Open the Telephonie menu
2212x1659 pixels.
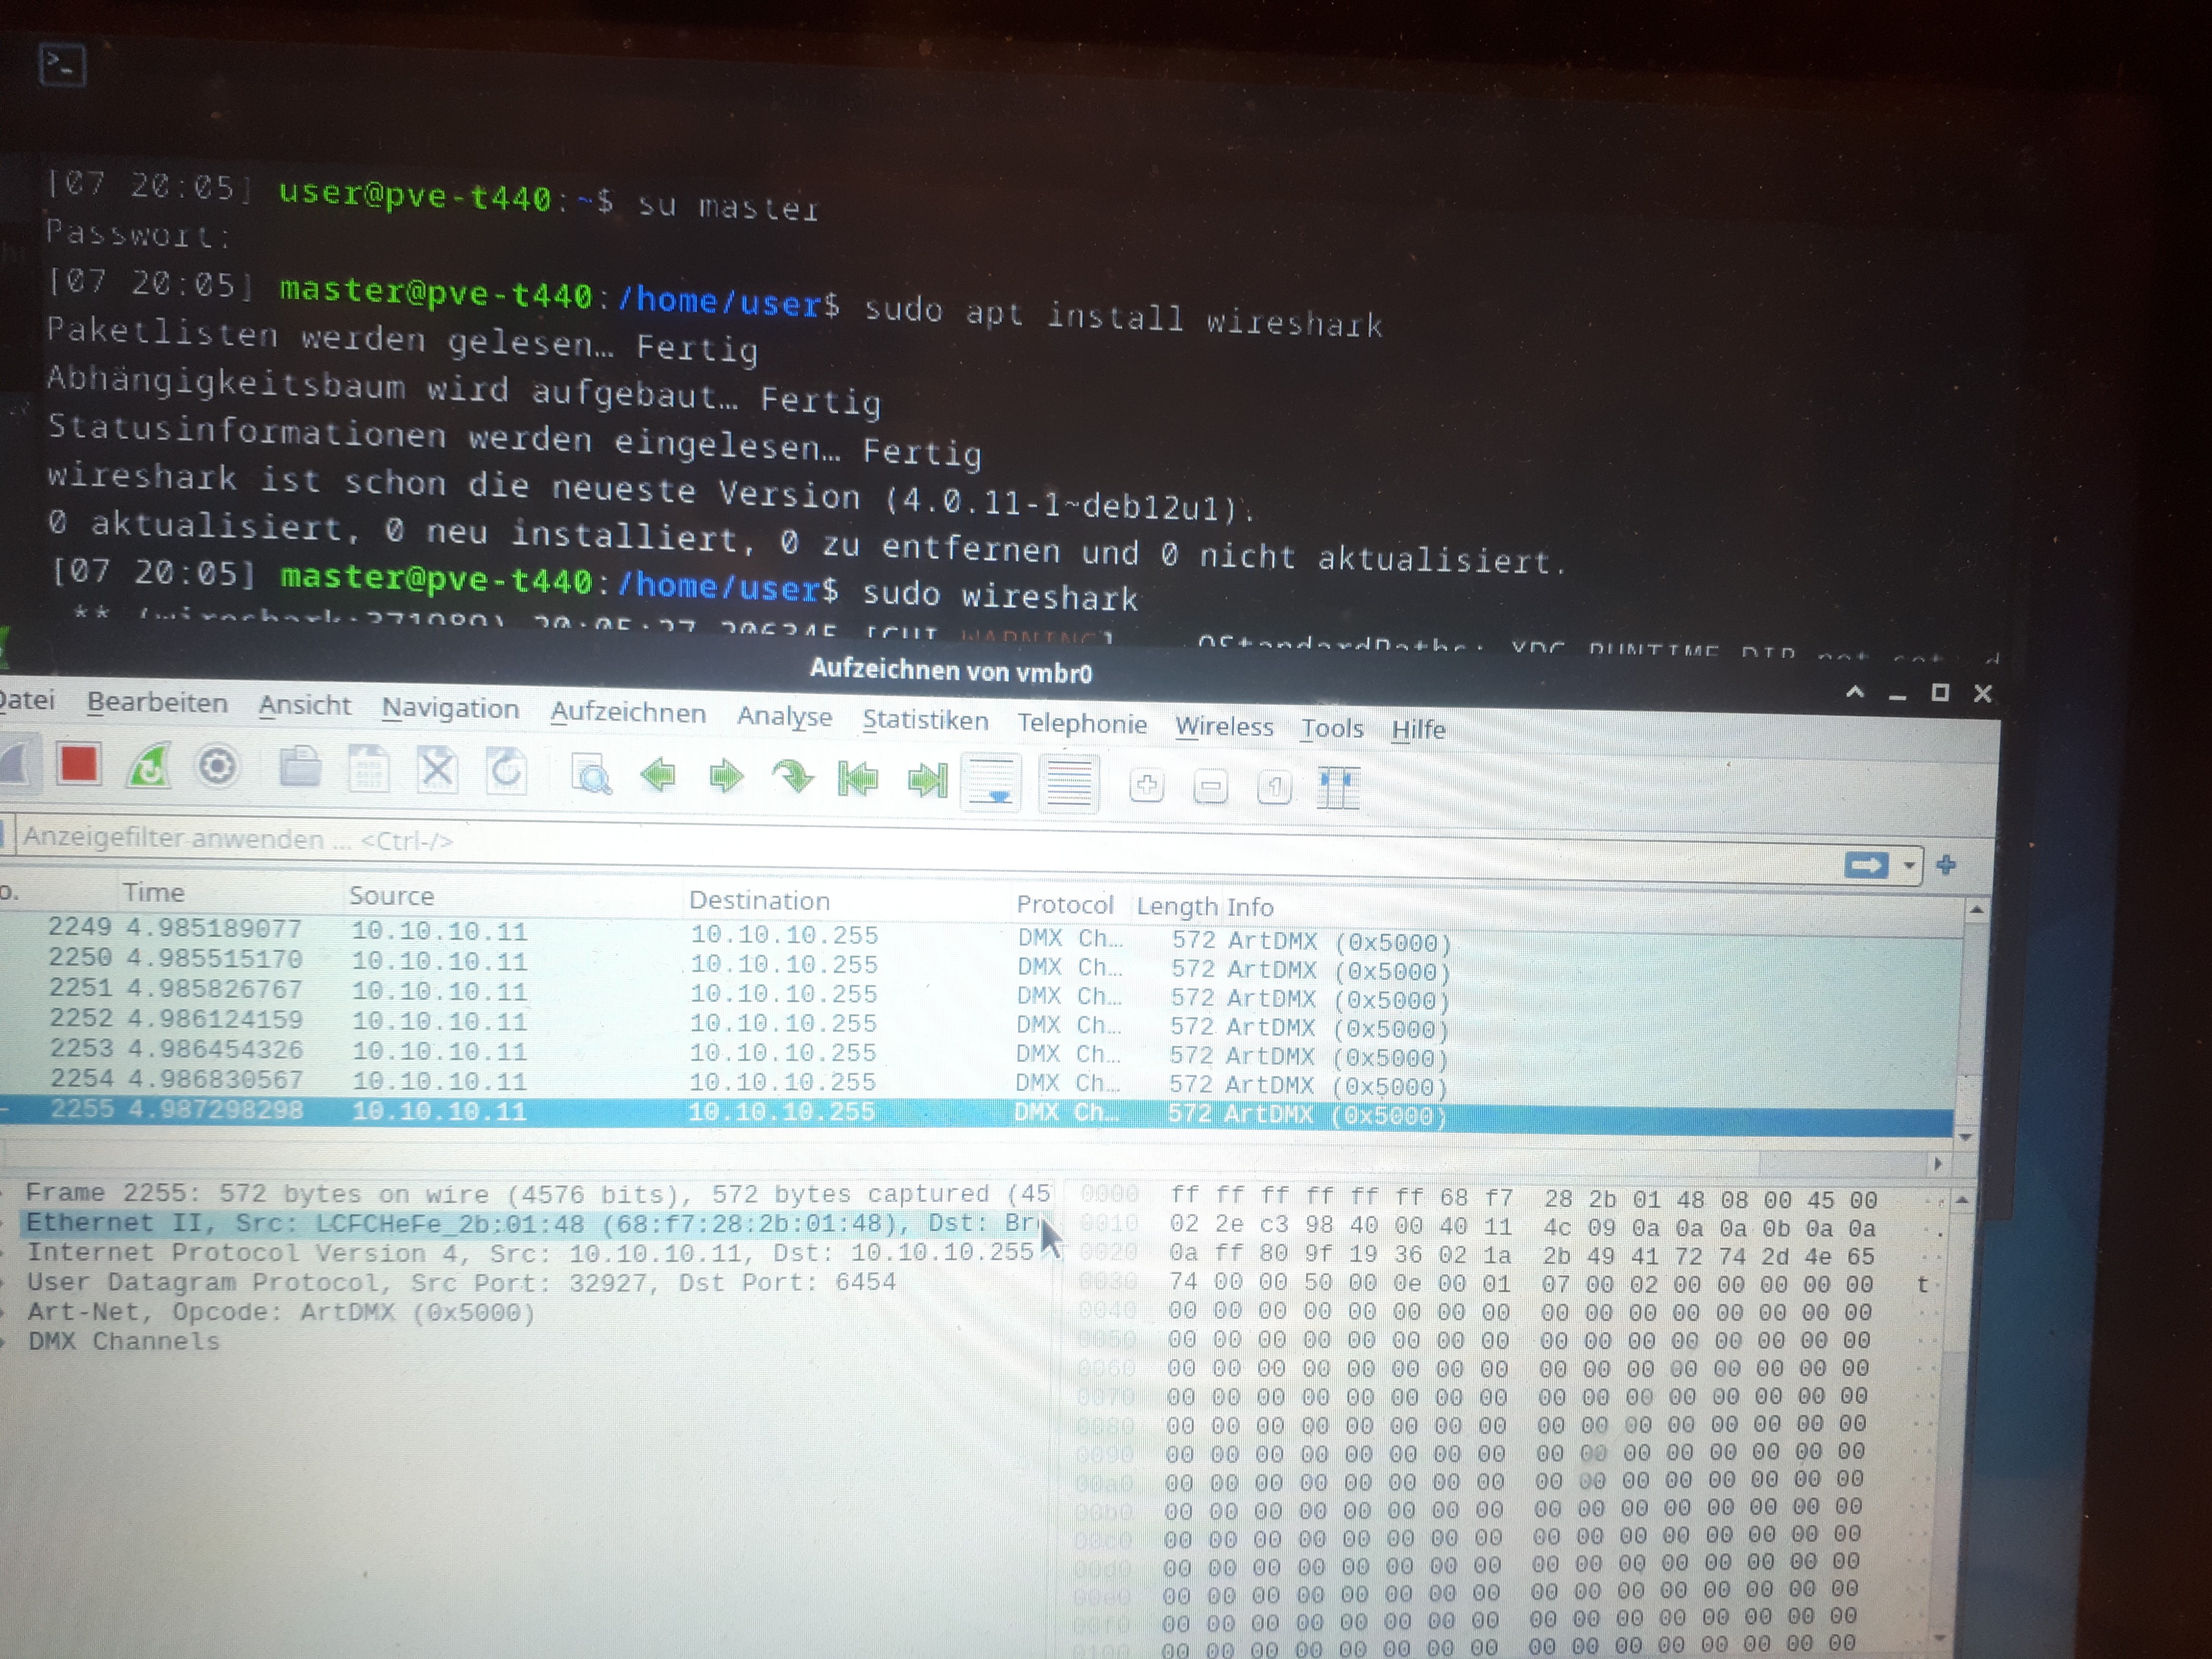[1082, 725]
